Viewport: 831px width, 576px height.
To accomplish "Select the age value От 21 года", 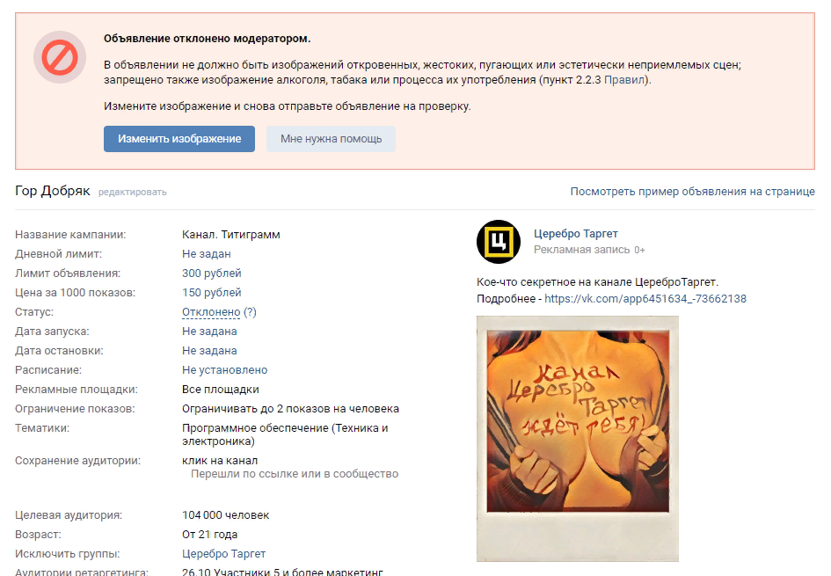I will [210, 535].
